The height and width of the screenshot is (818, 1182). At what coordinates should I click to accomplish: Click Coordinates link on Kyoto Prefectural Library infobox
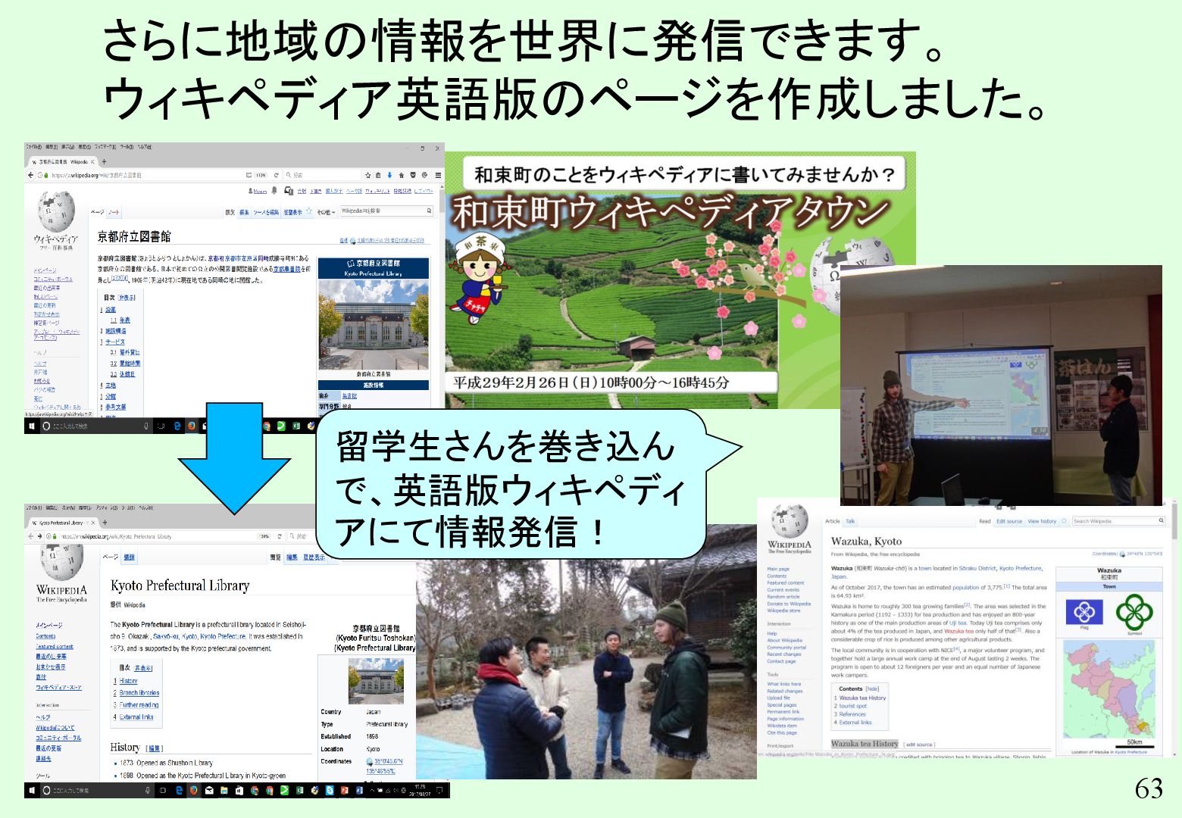(x=384, y=766)
